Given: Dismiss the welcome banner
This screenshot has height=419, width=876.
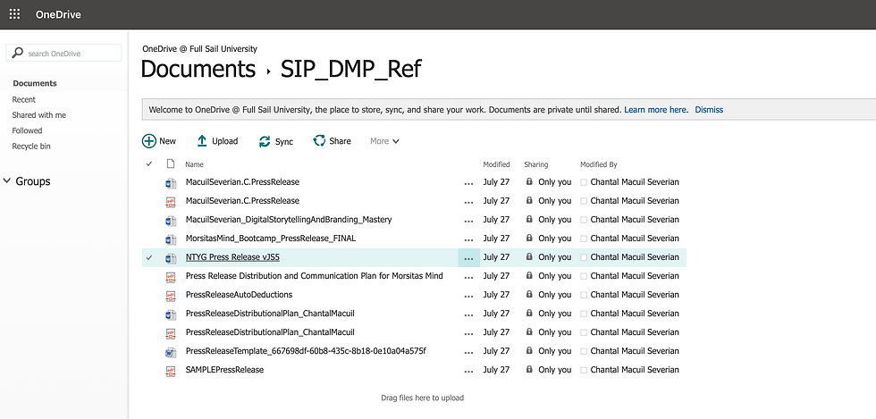Looking at the screenshot, I should point(709,110).
